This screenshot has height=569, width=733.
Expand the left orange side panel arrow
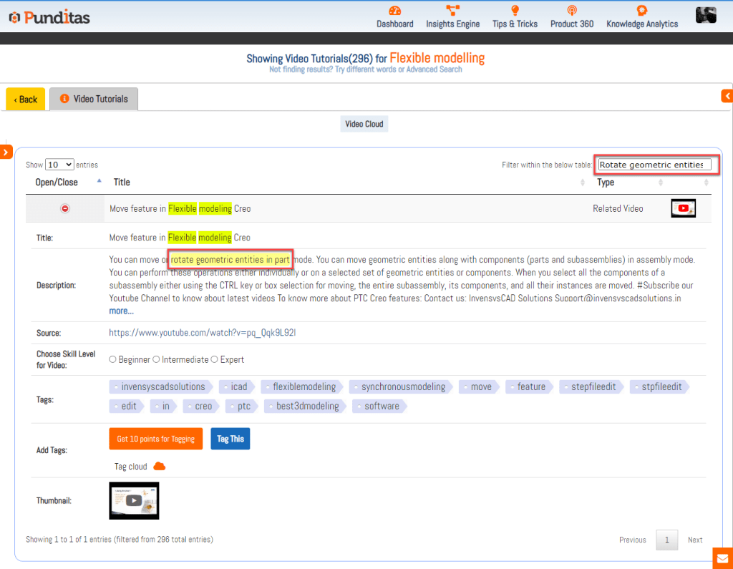(6, 152)
